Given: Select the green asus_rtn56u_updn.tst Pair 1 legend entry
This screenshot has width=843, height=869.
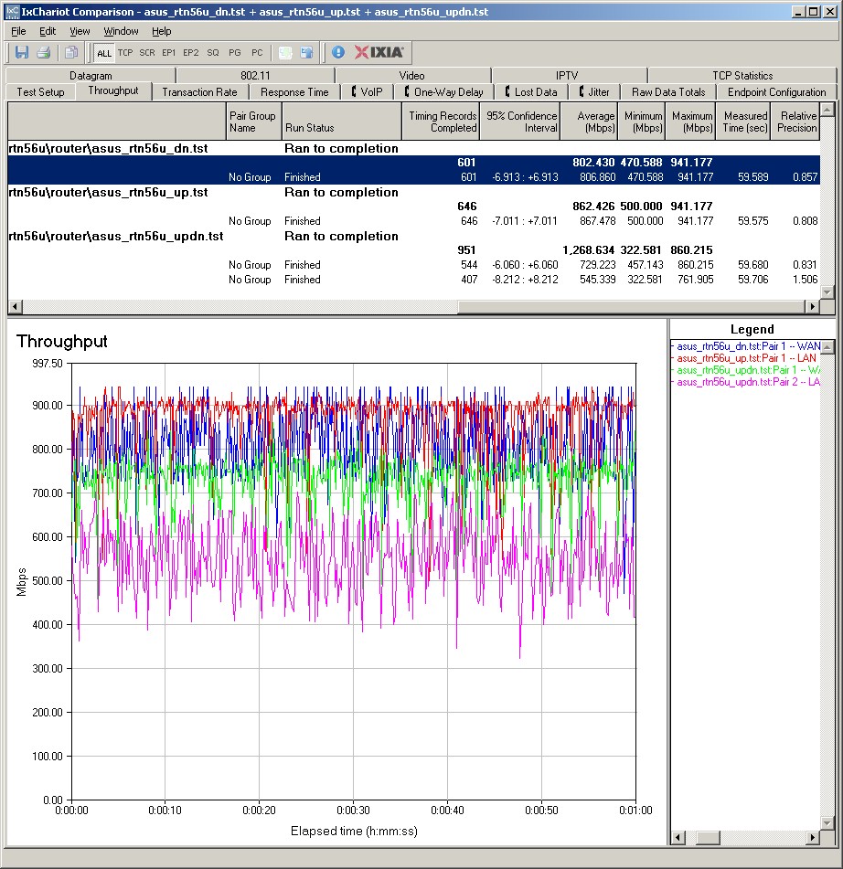Looking at the screenshot, I should [745, 370].
